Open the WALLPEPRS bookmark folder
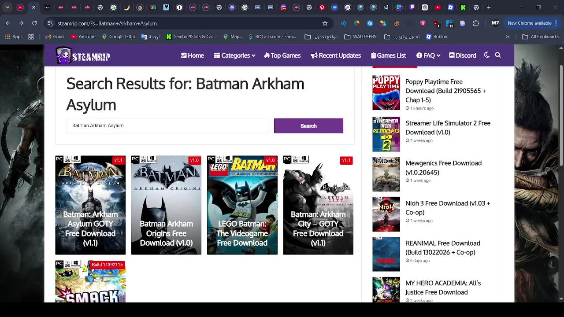The width and height of the screenshot is (564, 317). coord(360,37)
